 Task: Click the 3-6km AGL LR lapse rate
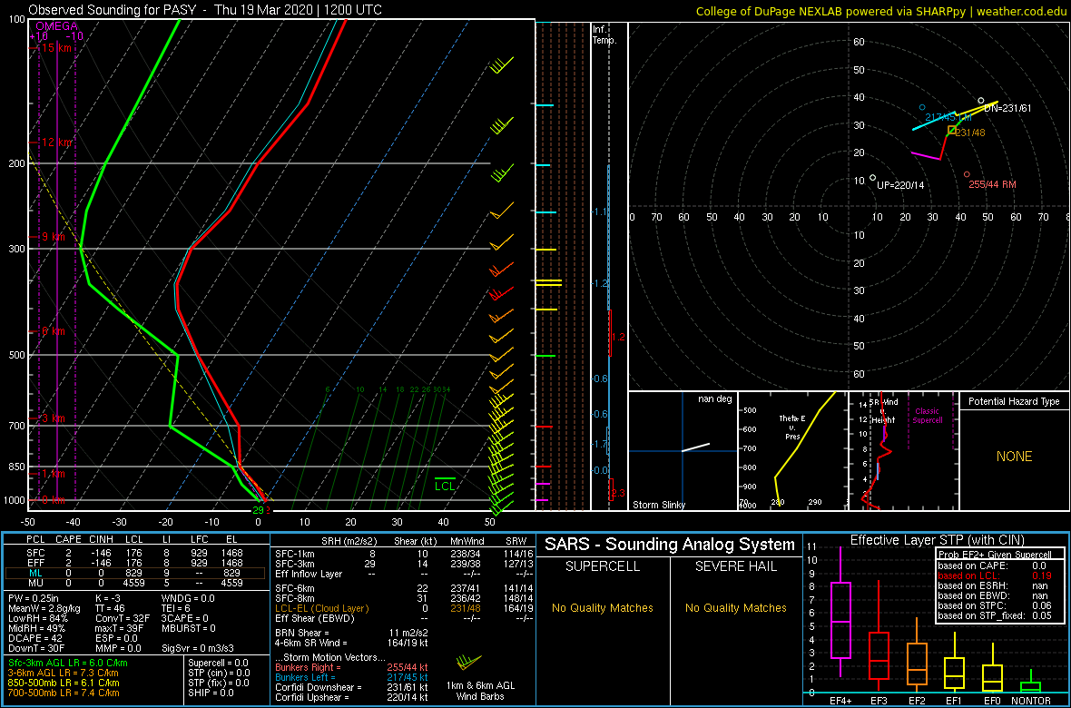pyautogui.click(x=65, y=673)
